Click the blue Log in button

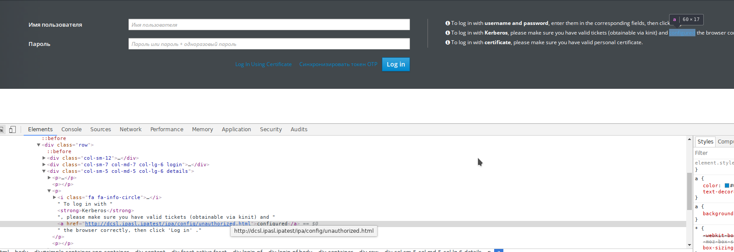coord(396,64)
